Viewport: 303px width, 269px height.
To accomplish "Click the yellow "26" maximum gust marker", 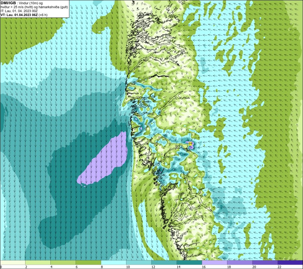I will [190, 143].
